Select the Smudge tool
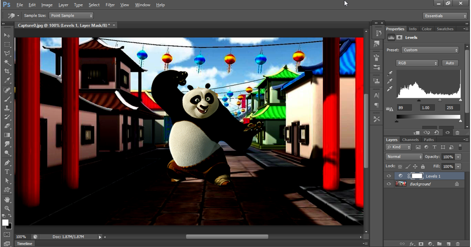Viewport: 471px width, 247px height. tap(7, 144)
